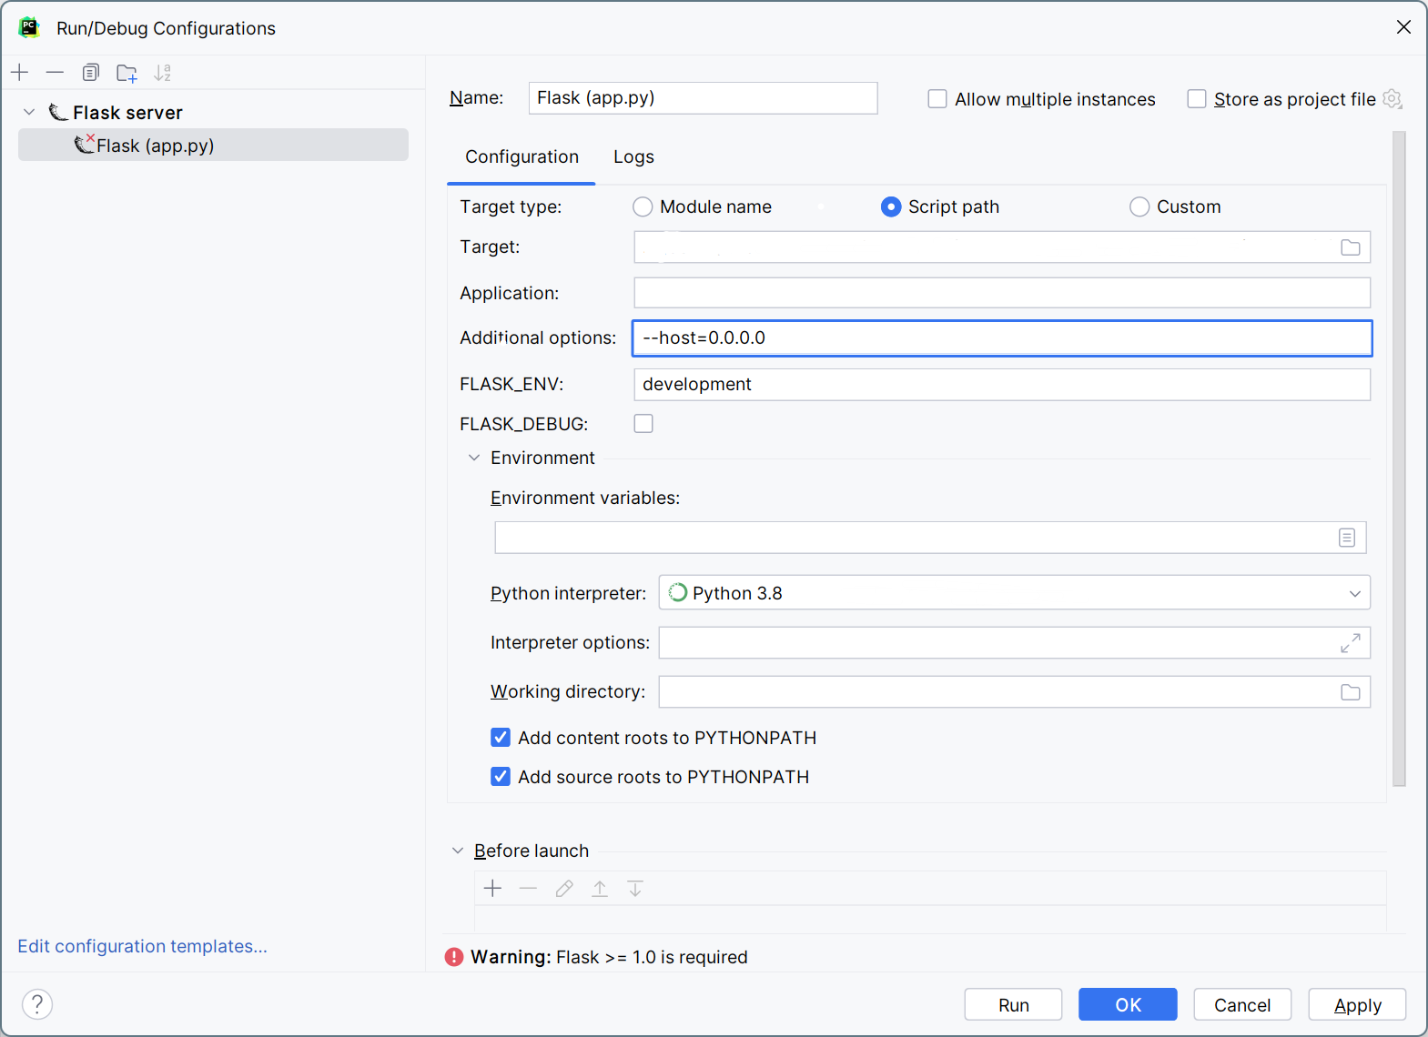The width and height of the screenshot is (1428, 1037).
Task: Click the Add New Configuration plus icon
Action: [x=20, y=73]
